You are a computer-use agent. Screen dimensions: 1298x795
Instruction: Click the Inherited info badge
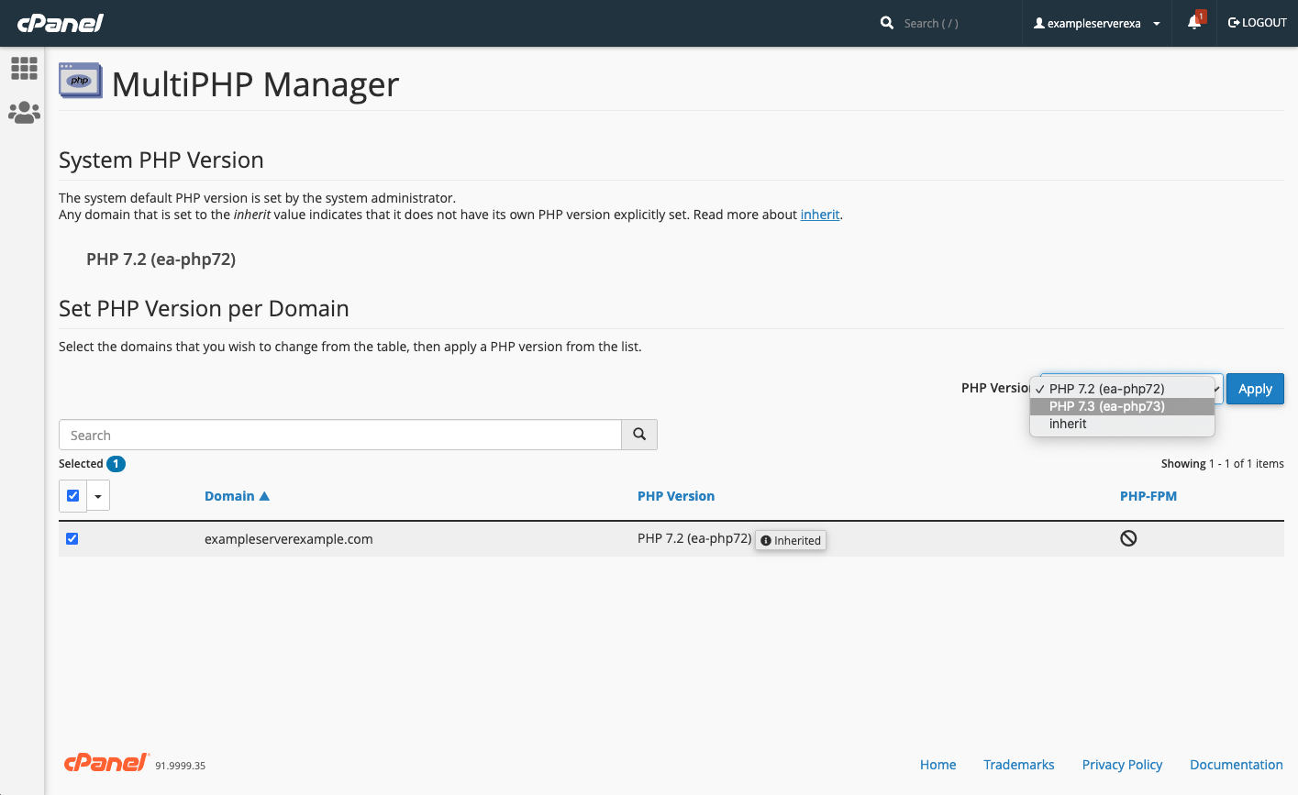point(791,540)
